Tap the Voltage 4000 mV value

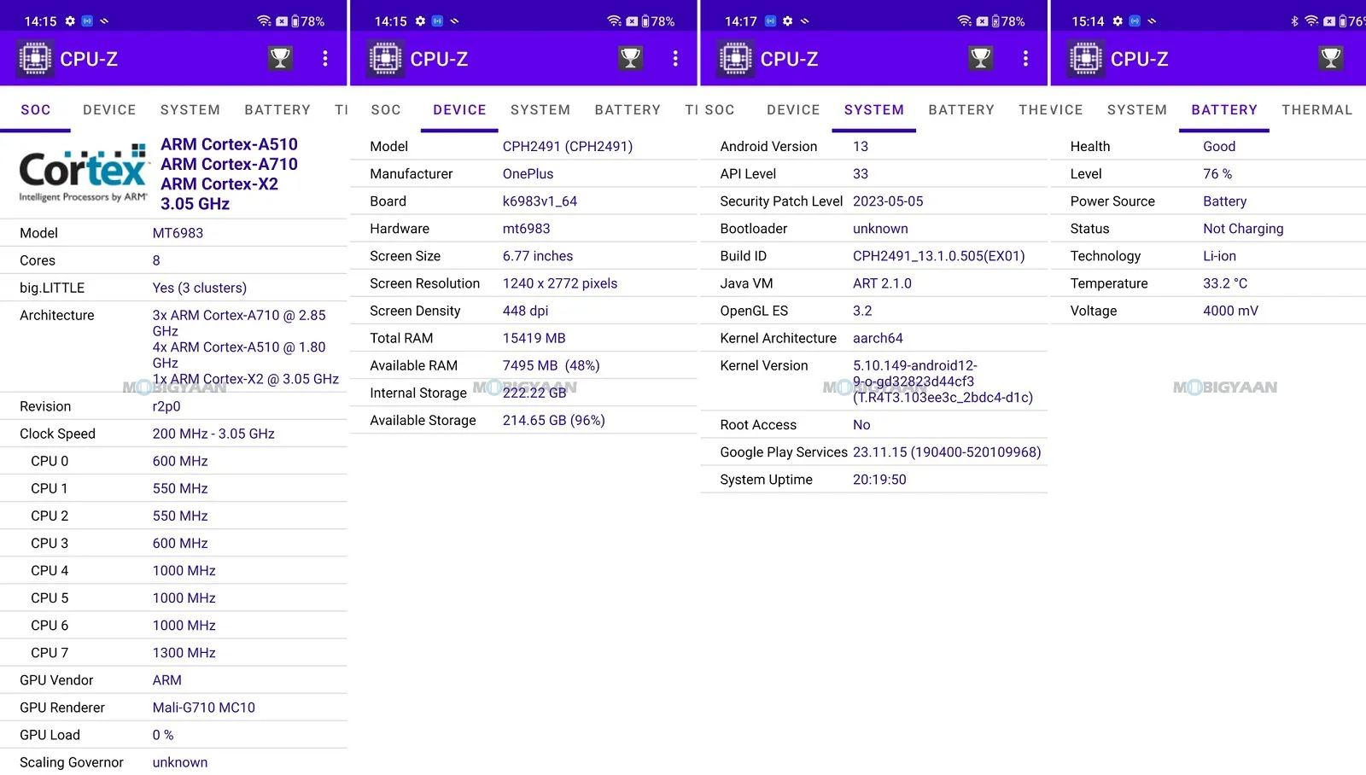click(1230, 311)
